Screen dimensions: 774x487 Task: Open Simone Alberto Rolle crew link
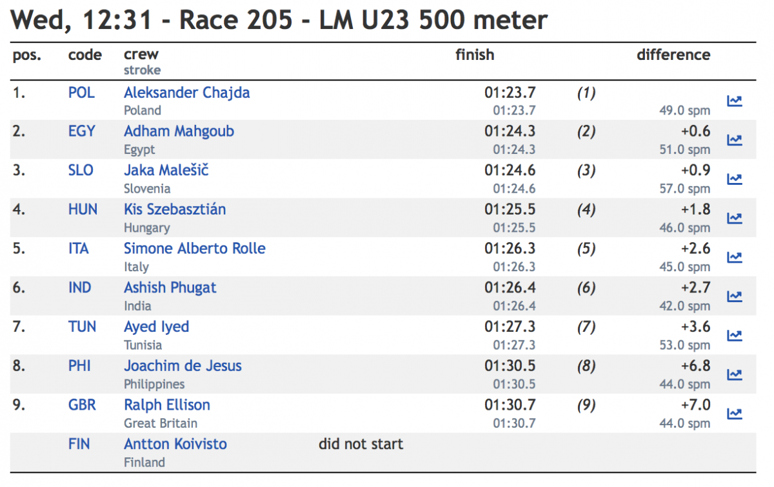click(x=195, y=249)
